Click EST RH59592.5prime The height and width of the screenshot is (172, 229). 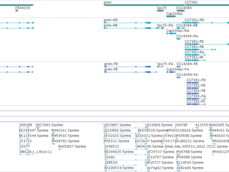point(65,136)
